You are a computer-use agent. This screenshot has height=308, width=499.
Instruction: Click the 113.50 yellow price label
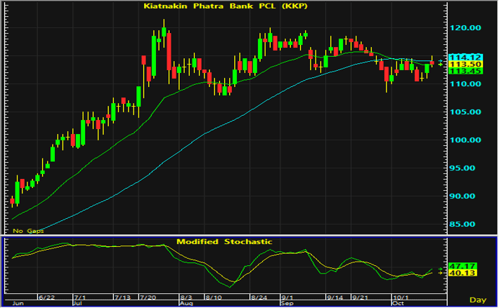465,65
